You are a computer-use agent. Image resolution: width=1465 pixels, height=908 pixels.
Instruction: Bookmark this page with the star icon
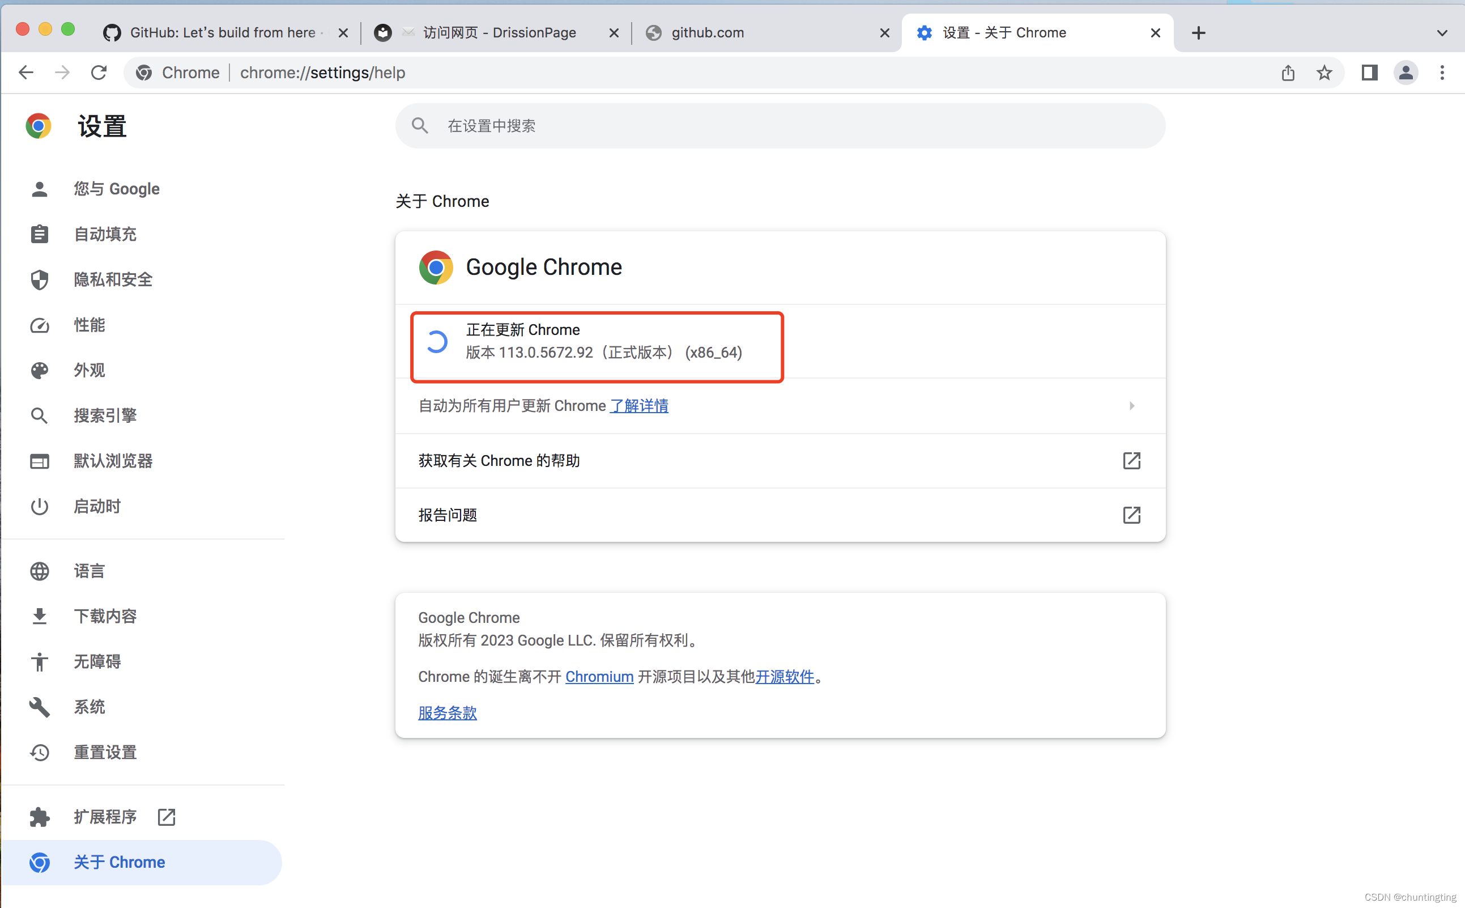[1324, 73]
